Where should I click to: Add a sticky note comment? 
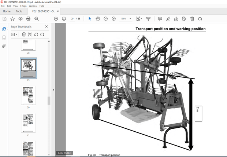point(160,19)
